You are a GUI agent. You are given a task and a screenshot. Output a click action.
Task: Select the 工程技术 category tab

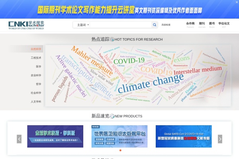click(x=36, y=58)
